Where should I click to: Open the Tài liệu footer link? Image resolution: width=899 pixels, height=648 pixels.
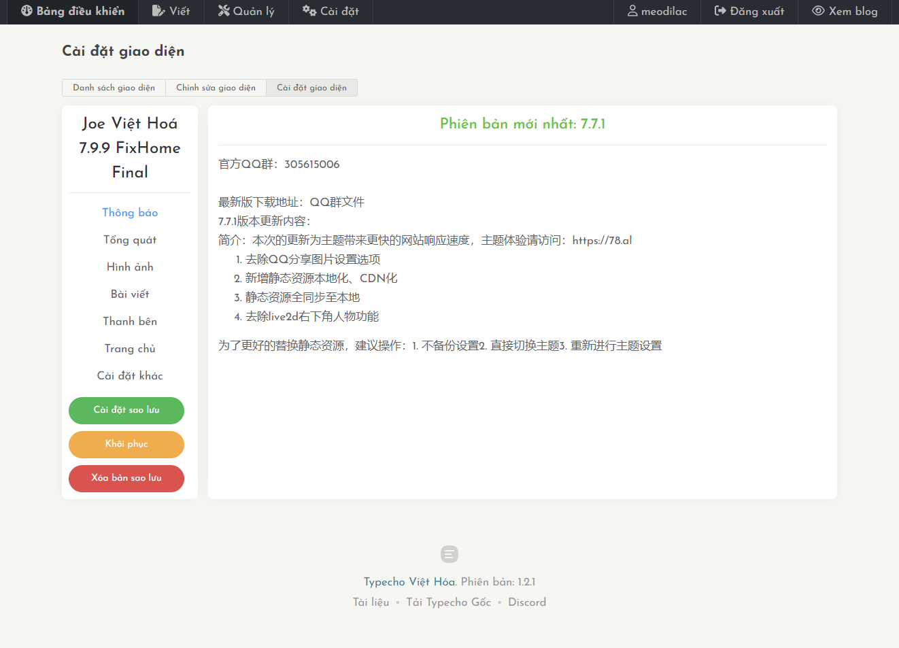click(x=371, y=602)
